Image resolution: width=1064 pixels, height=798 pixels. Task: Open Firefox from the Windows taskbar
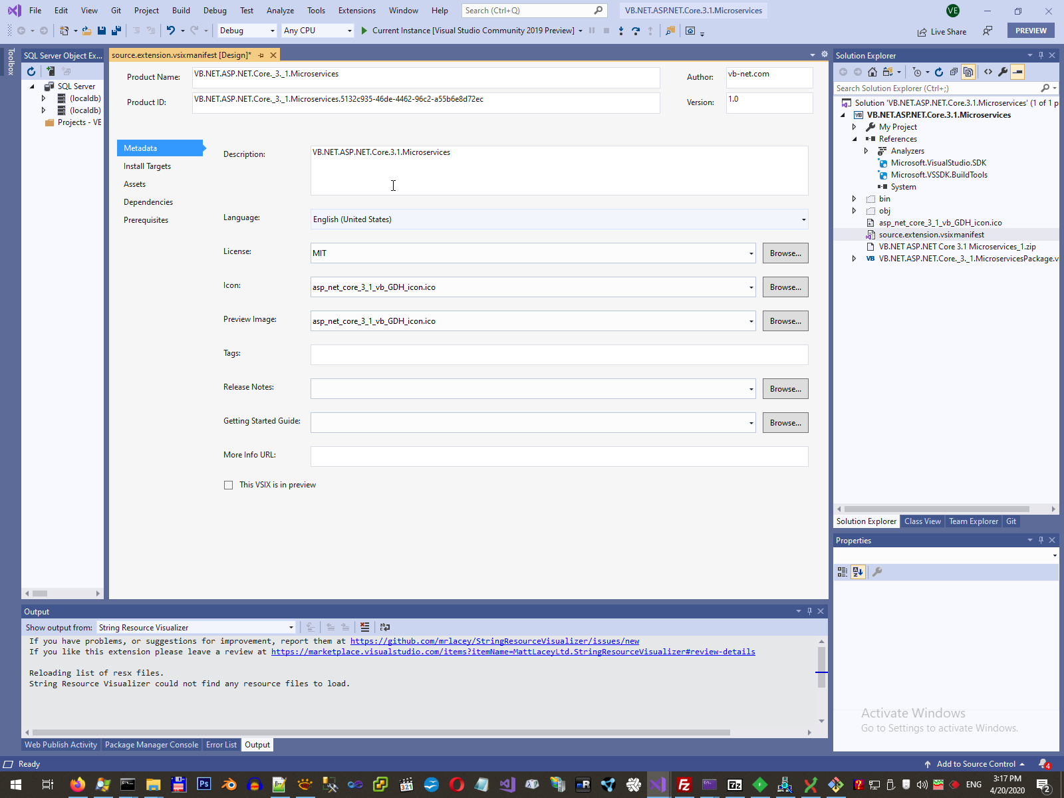pyautogui.click(x=78, y=785)
